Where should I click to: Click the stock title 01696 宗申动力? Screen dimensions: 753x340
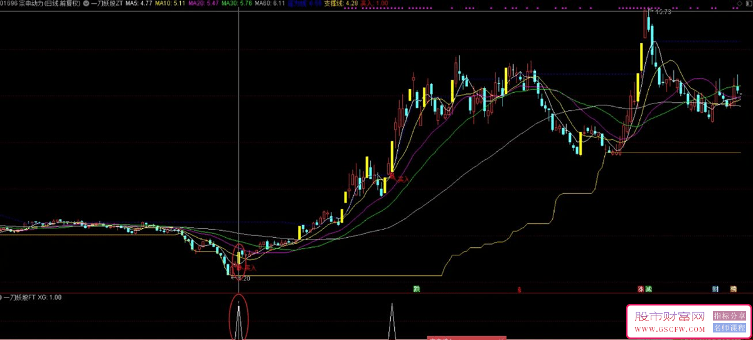pos(23,3)
